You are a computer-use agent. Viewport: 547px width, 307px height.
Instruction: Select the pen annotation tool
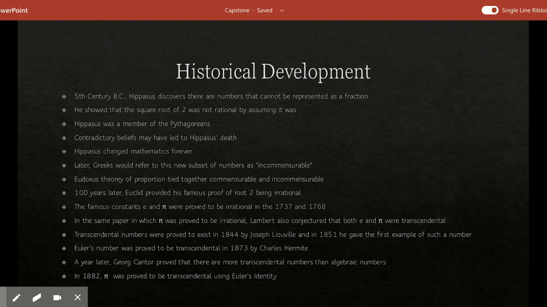(x=16, y=298)
